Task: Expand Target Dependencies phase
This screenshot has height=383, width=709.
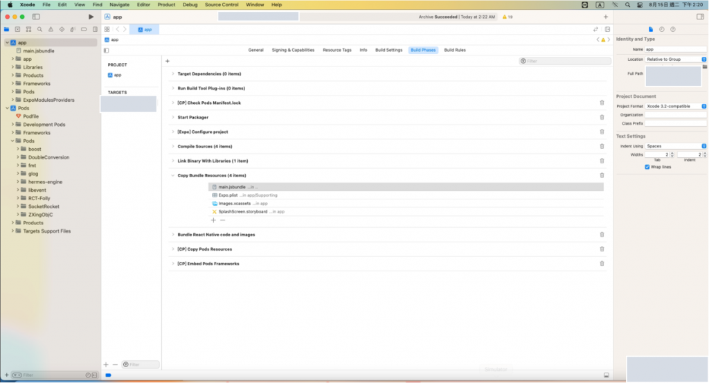Action: (x=172, y=73)
